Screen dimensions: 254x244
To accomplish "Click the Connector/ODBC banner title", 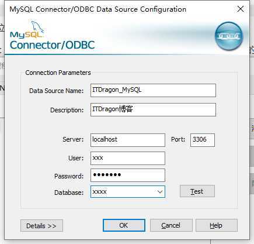I will pyautogui.click(x=52, y=45).
